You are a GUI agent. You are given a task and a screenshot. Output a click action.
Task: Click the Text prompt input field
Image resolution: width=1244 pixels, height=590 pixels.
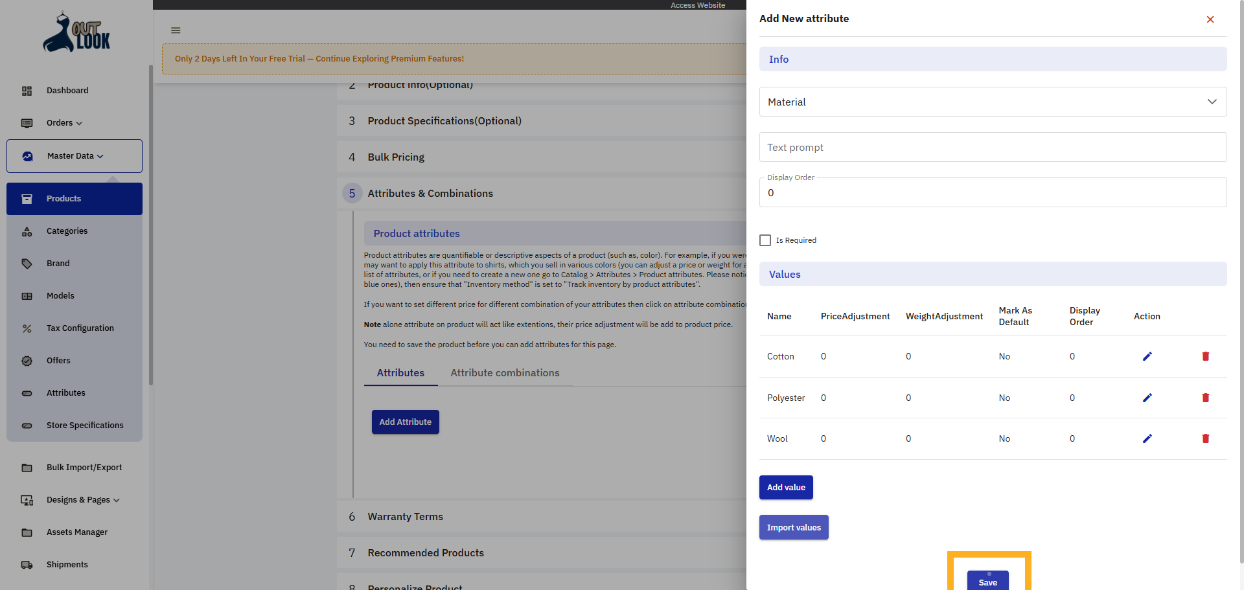992,147
